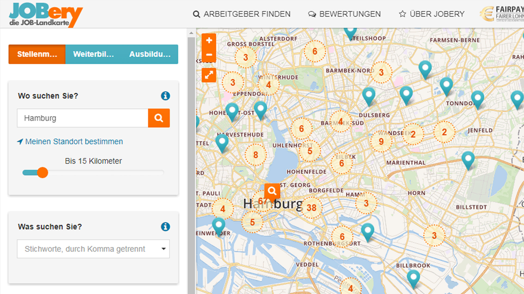Click the map zoom out minus button

[209, 55]
